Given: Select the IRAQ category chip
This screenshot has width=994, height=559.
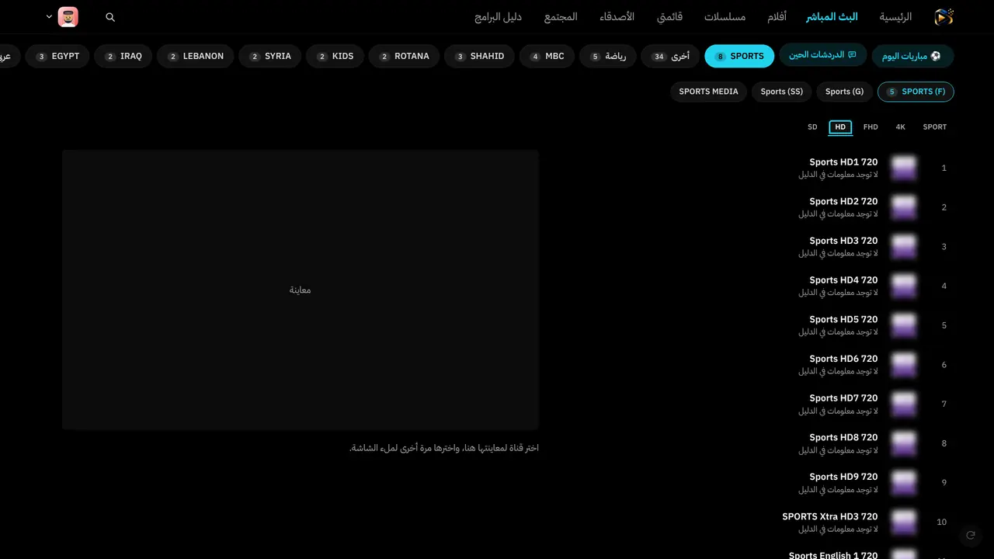Looking at the screenshot, I should click(123, 56).
